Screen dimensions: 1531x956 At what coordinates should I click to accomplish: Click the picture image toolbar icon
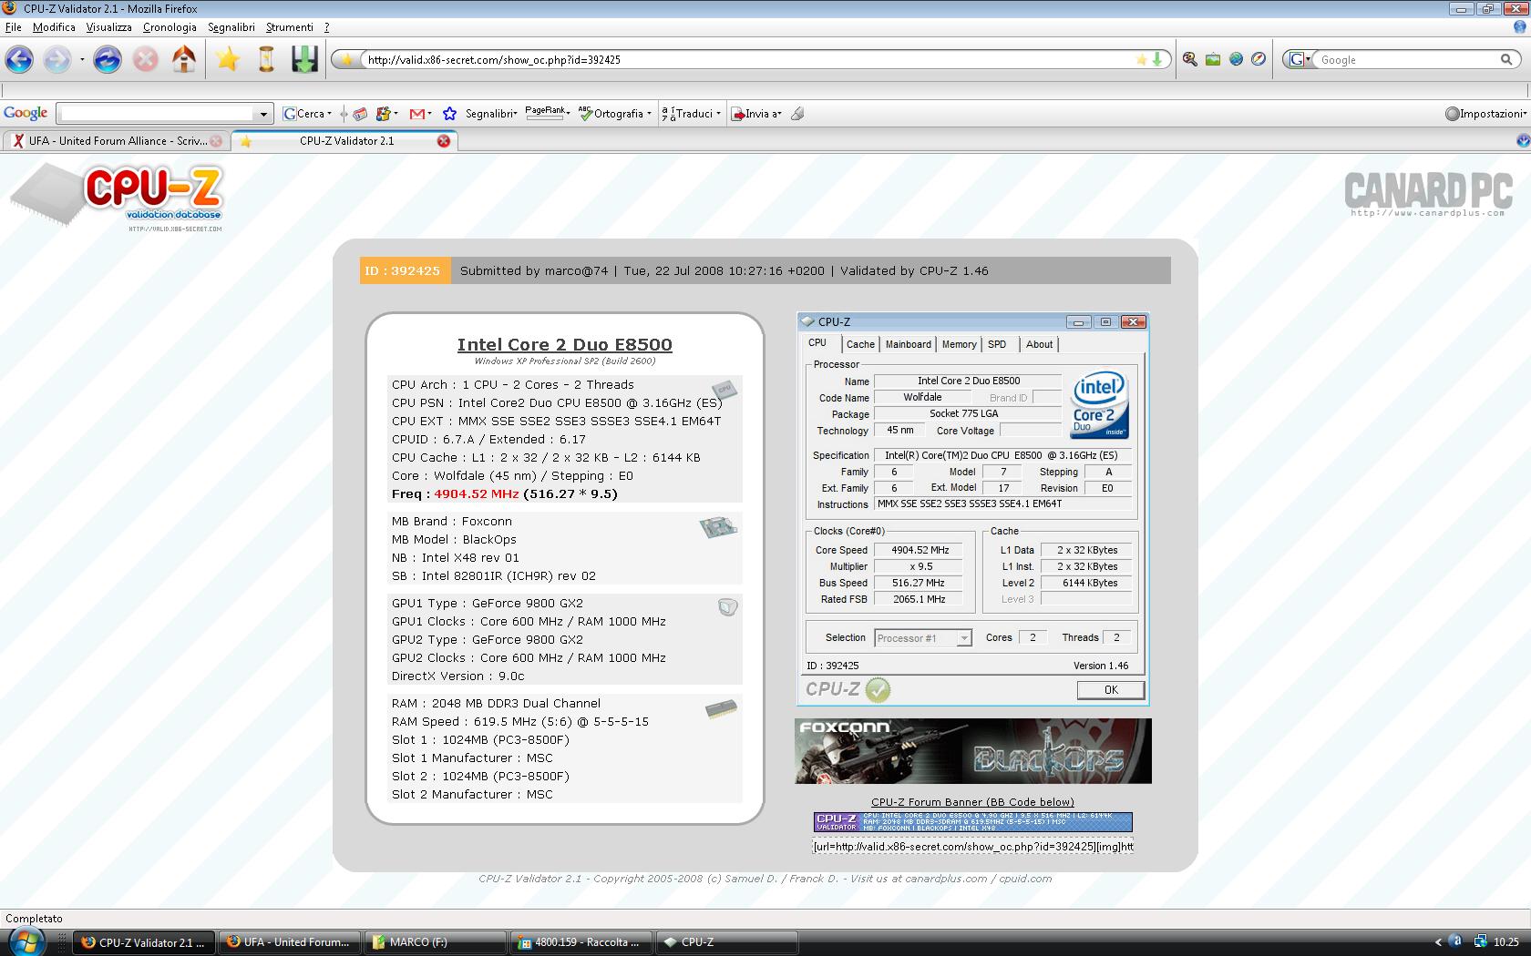1213,60
